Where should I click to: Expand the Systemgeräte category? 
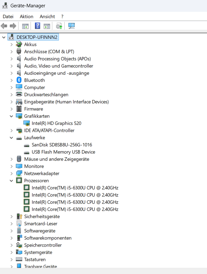tap(11, 252)
